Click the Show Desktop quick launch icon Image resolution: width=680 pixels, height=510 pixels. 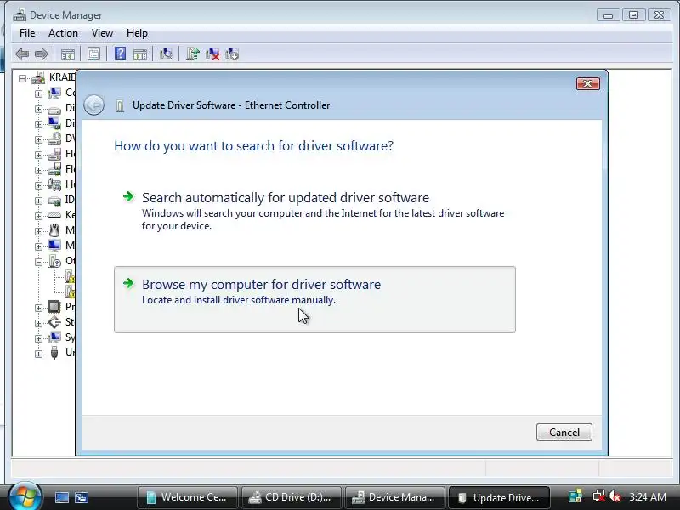click(61, 497)
